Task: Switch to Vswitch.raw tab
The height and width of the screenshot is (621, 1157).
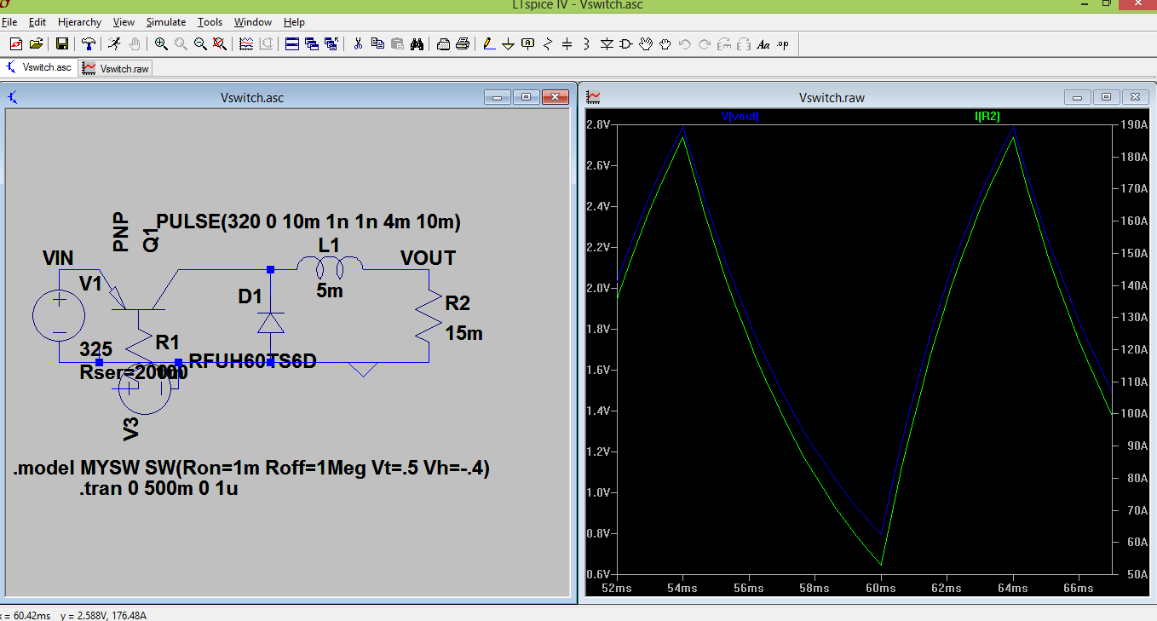Action: (116, 68)
